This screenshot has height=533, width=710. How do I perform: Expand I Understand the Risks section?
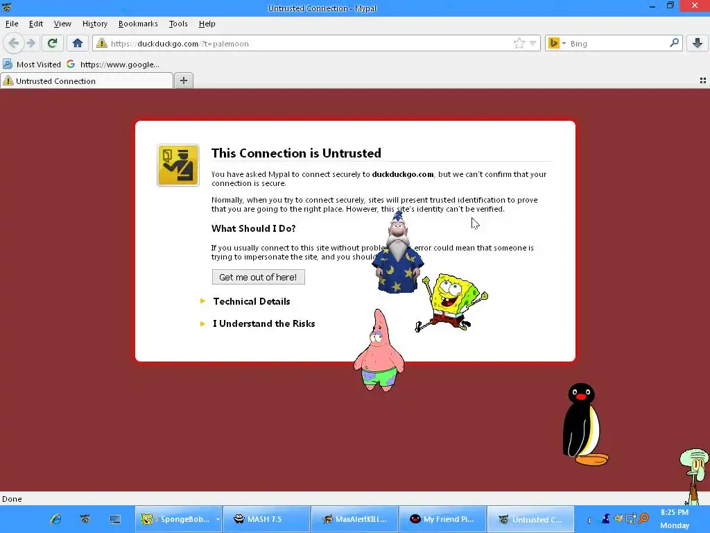(263, 323)
